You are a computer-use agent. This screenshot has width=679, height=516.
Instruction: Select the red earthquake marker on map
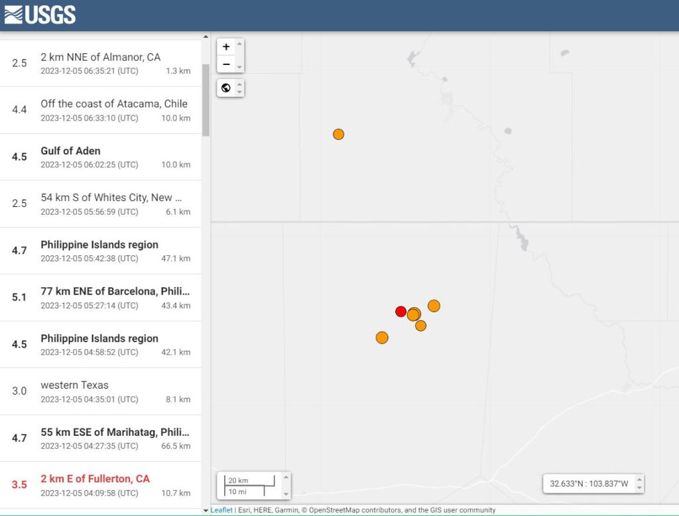401,311
